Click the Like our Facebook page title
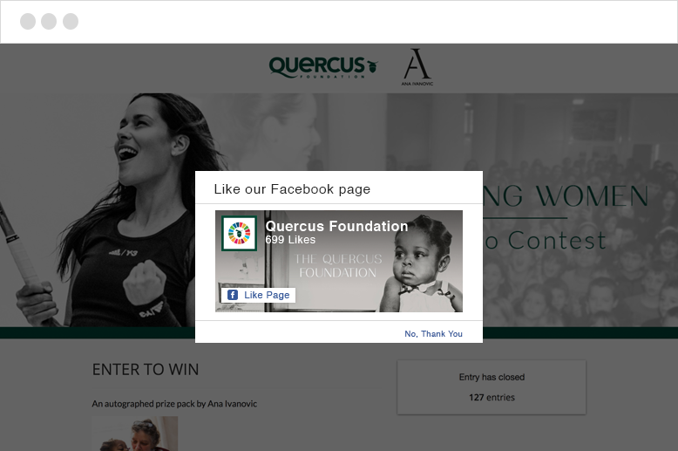678x451 pixels. pos(292,189)
